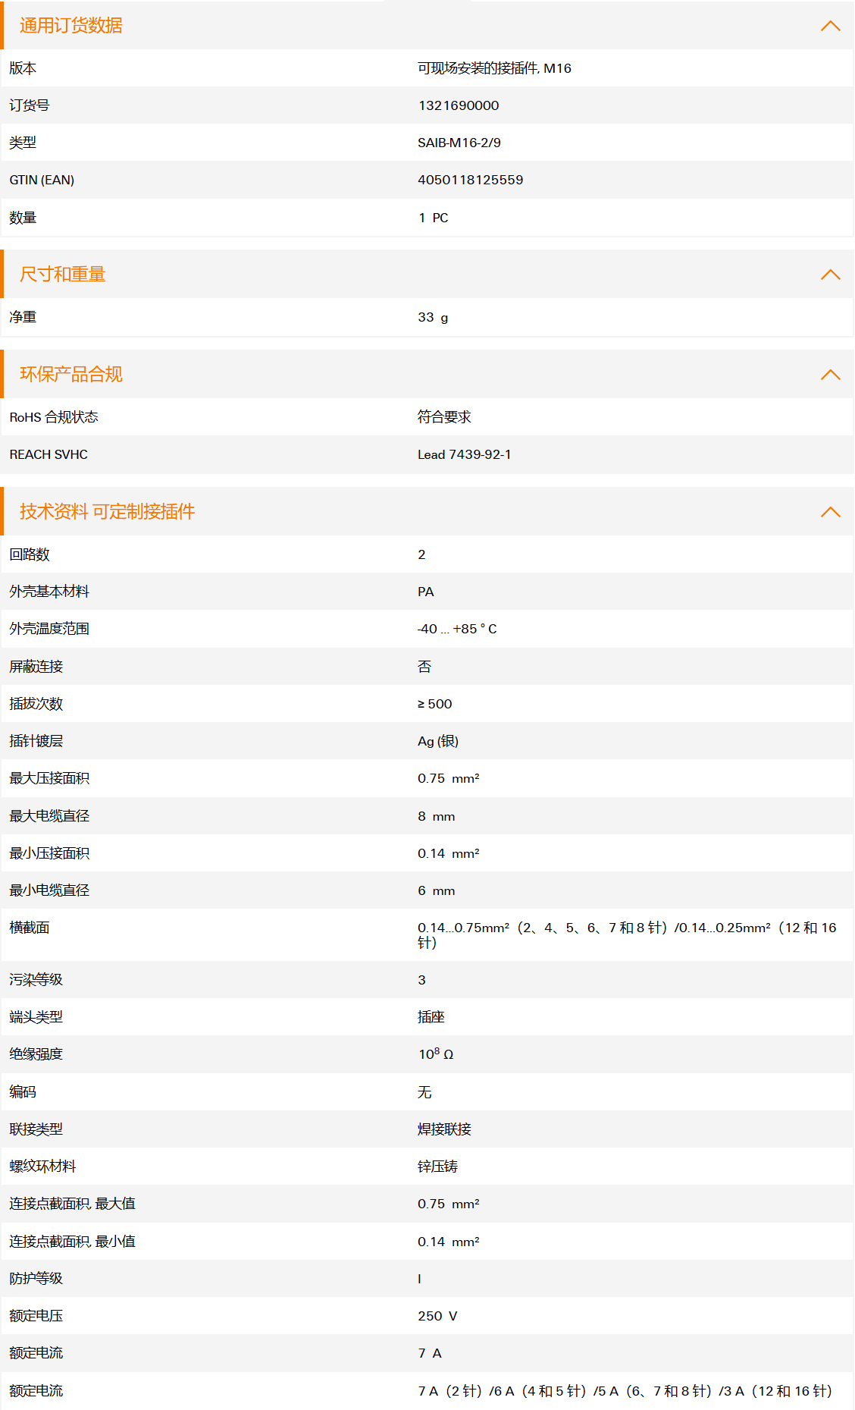Select the type value SAIB-M16-2/9
This screenshot has width=855, height=1410.
pyautogui.click(x=459, y=143)
